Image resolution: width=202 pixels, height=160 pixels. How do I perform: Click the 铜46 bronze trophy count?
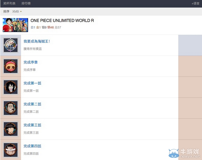[x=50, y=27]
